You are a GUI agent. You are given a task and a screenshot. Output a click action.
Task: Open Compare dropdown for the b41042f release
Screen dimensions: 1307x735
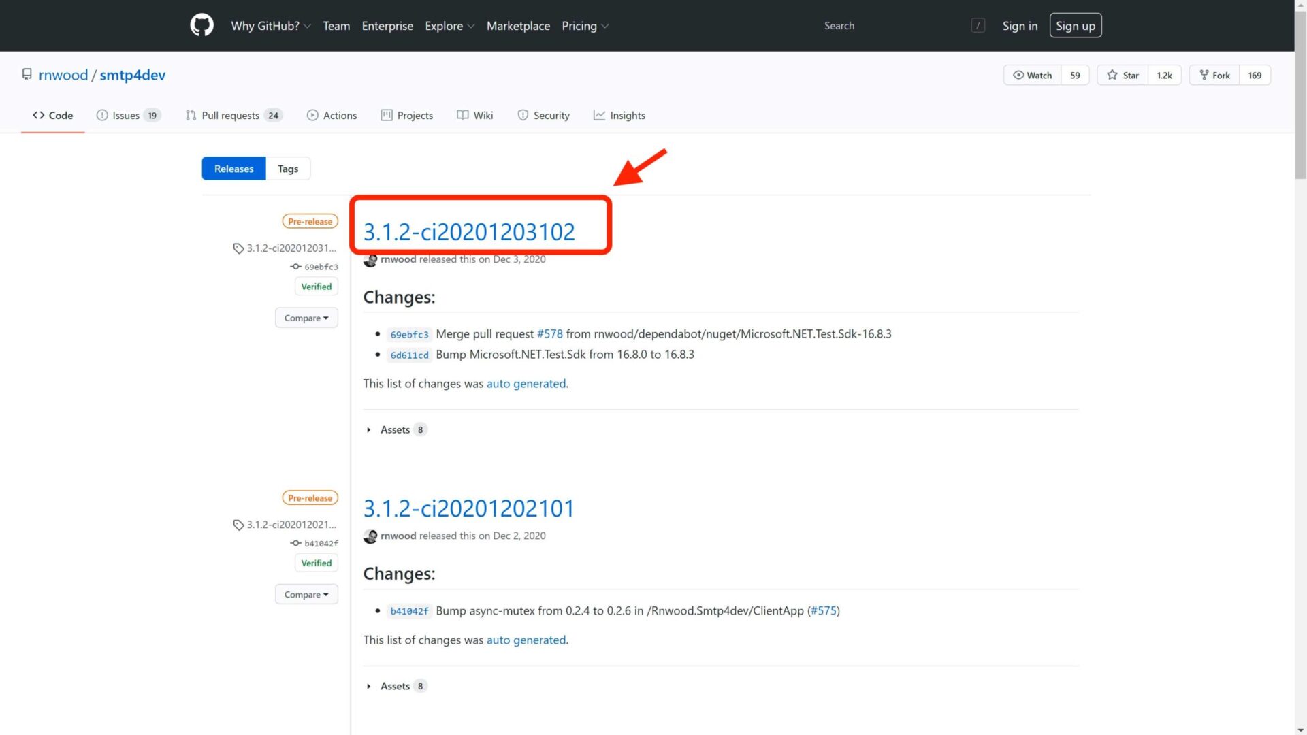coord(306,594)
